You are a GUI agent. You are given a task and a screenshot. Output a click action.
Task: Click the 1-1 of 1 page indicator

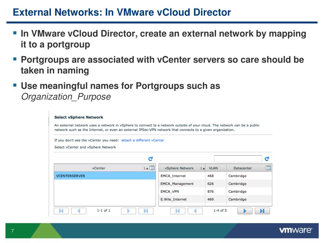[104, 210]
